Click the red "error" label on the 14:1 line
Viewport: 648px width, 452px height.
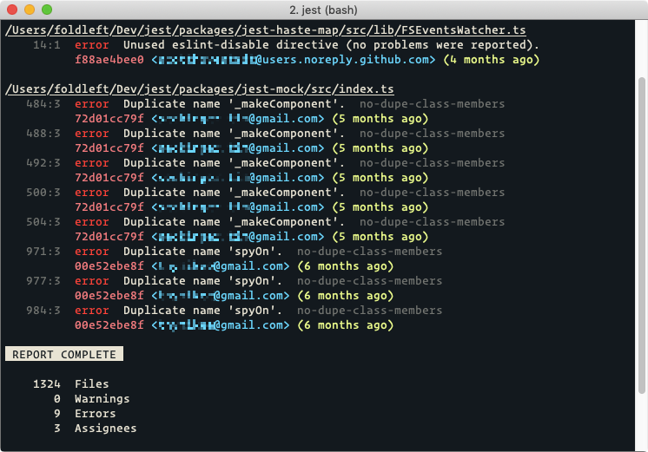pos(92,45)
